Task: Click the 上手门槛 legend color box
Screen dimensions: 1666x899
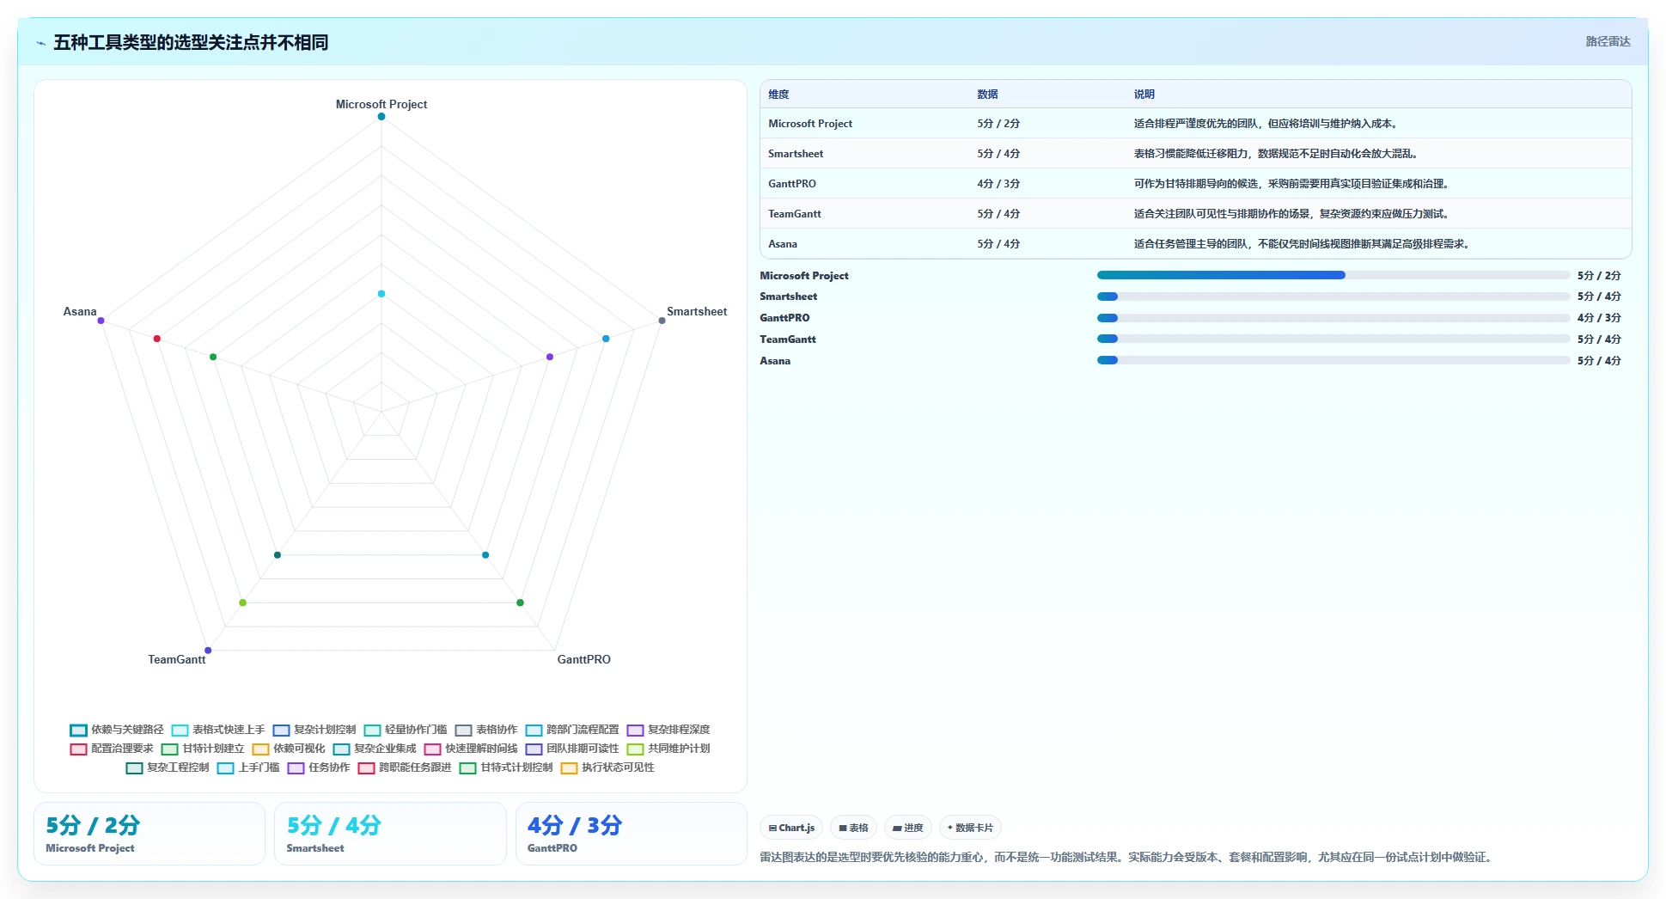Action: (225, 768)
